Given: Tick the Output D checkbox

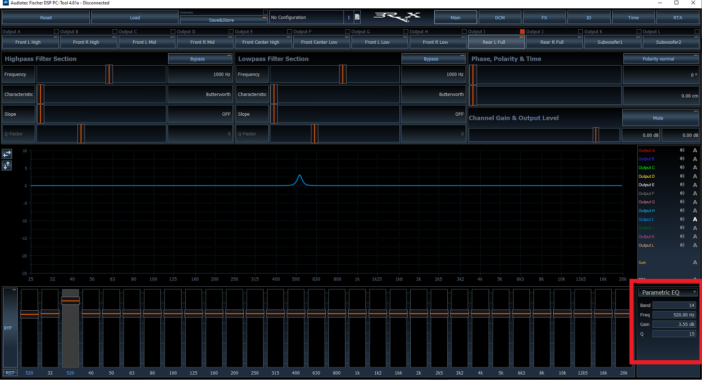Looking at the screenshot, I should click(231, 32).
